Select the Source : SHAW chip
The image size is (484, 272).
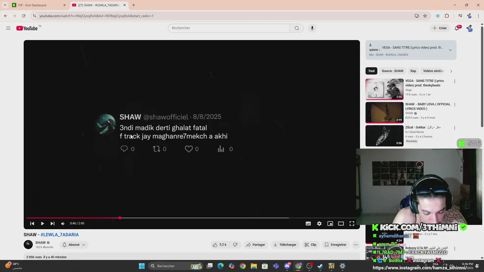(392, 71)
